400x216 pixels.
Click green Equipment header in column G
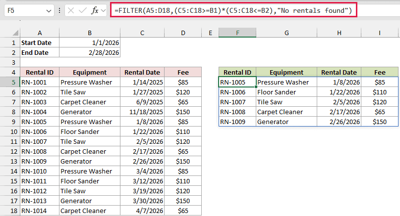(x=286, y=72)
